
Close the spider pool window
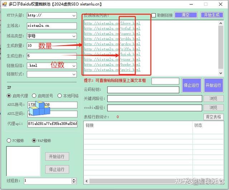tap(220, 4)
